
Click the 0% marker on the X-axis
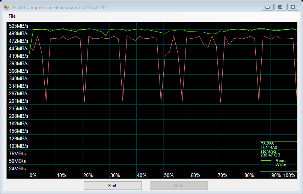[x=33, y=175]
